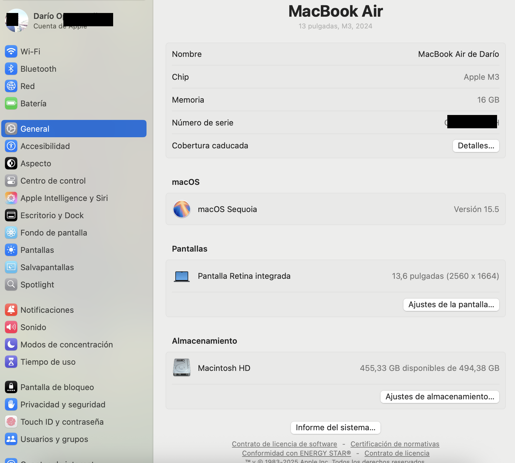The height and width of the screenshot is (463, 515).
Task: Click the Macintosh HD label
Action: [224, 368]
